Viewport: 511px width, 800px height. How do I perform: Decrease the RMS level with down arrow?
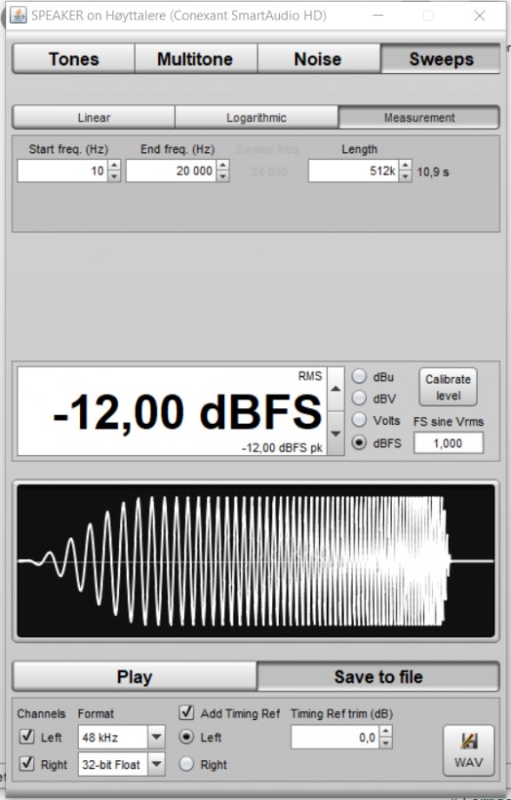point(336,433)
